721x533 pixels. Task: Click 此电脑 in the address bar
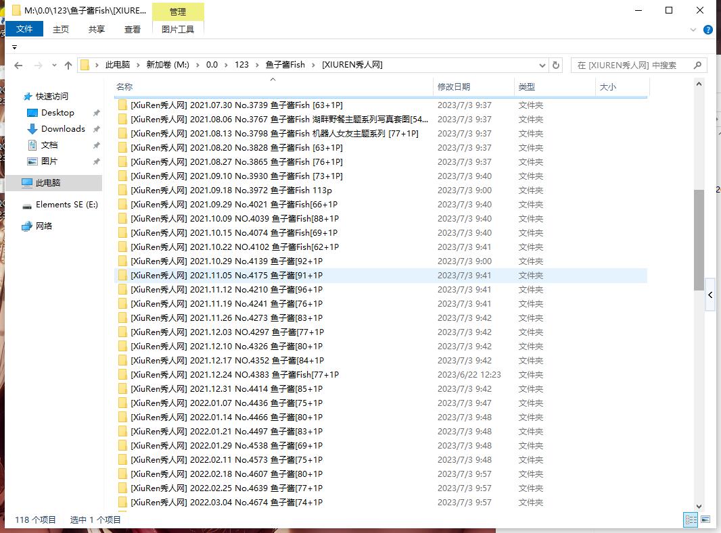[118, 65]
